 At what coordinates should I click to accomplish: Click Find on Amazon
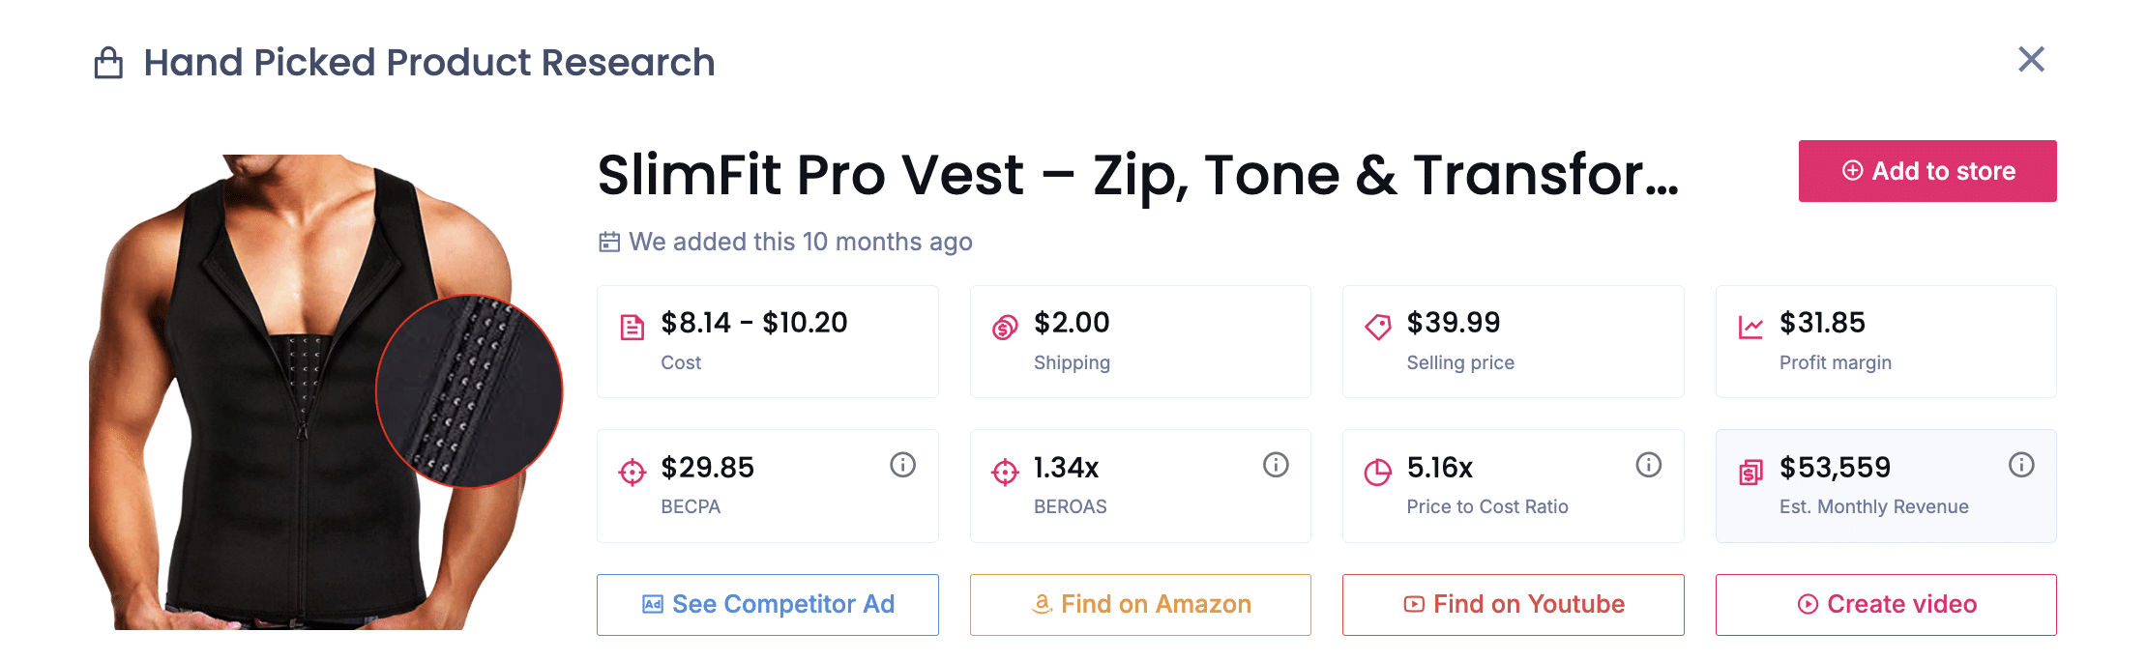coord(1139,604)
